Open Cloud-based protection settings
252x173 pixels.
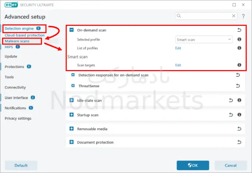coord(25,35)
